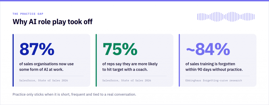The image size is (269, 105).
Task: Click text 'of sales organisations now use'
Action: pos(46,64)
